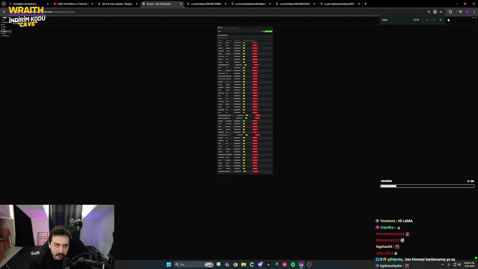Open the volume control in system tray

tap(459, 265)
